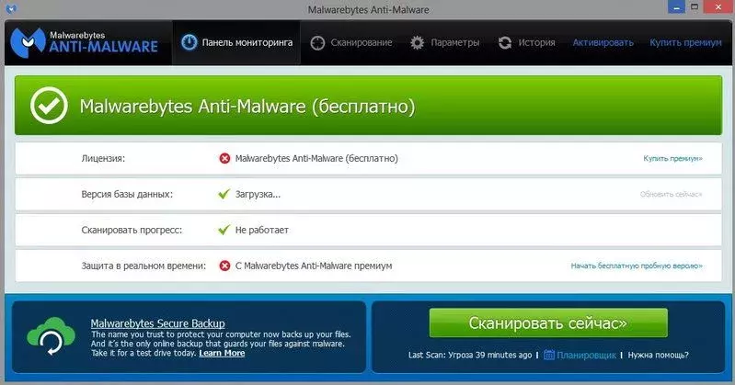Click green checkmark in Сканировать прогресс row
Viewport: 735px width, 385px height.
click(x=224, y=230)
